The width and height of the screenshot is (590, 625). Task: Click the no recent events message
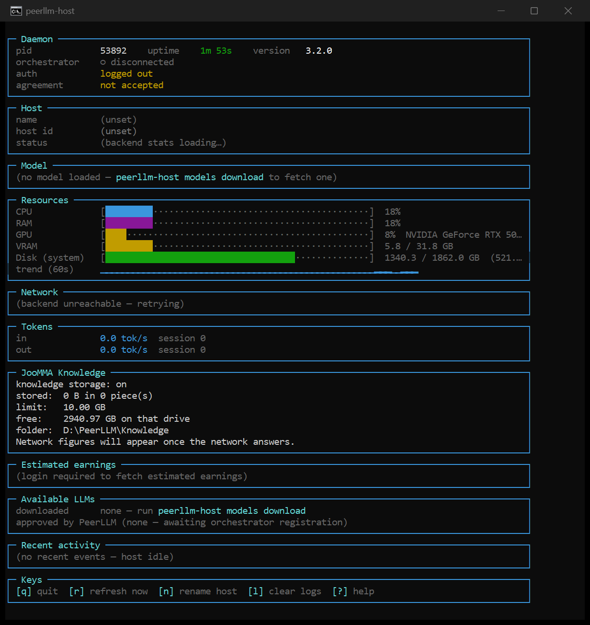pos(95,557)
